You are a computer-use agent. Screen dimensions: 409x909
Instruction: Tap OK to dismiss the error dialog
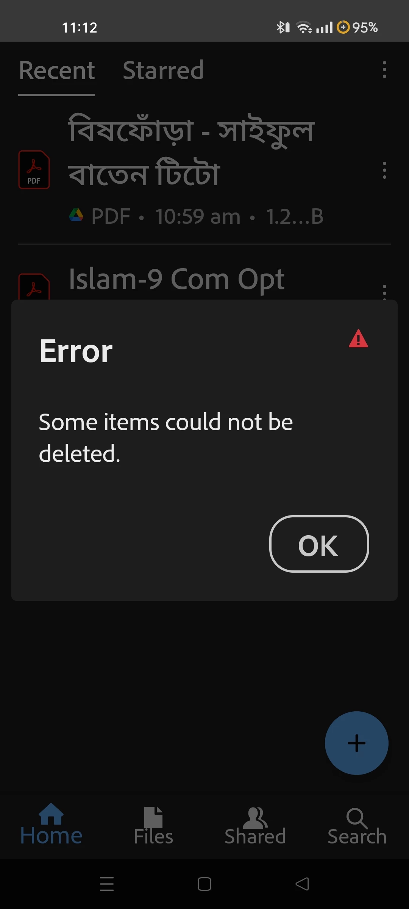click(x=319, y=544)
